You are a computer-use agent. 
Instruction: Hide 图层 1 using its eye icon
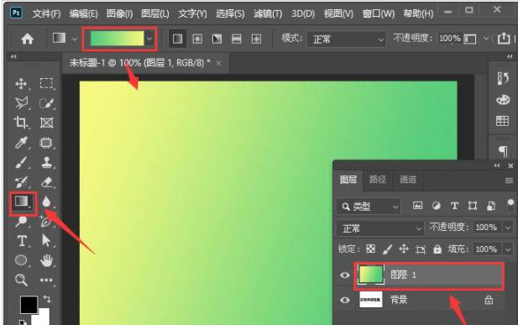pyautogui.click(x=344, y=275)
